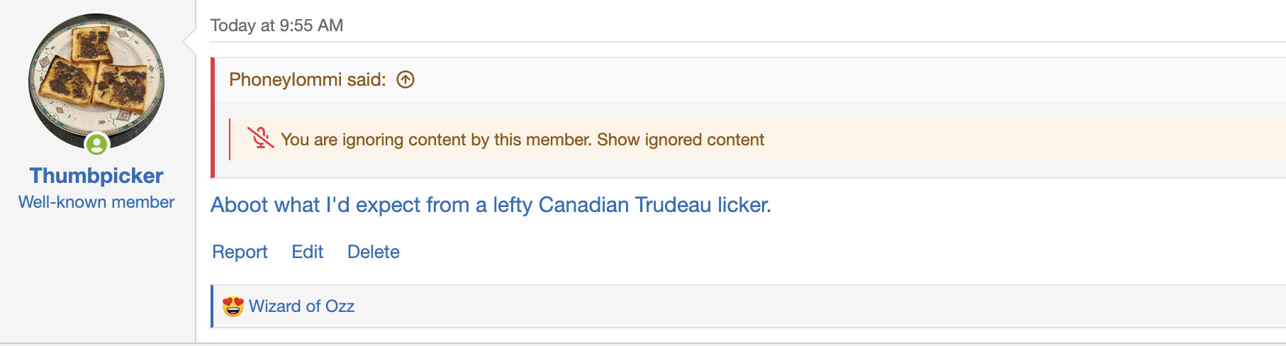The width and height of the screenshot is (1286, 346).
Task: Delete this post
Action: pos(374,252)
